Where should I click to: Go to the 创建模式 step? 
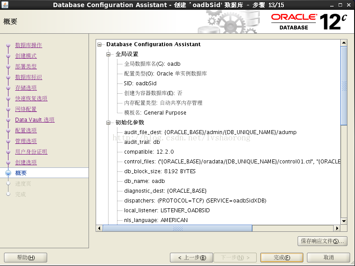pos(26,56)
